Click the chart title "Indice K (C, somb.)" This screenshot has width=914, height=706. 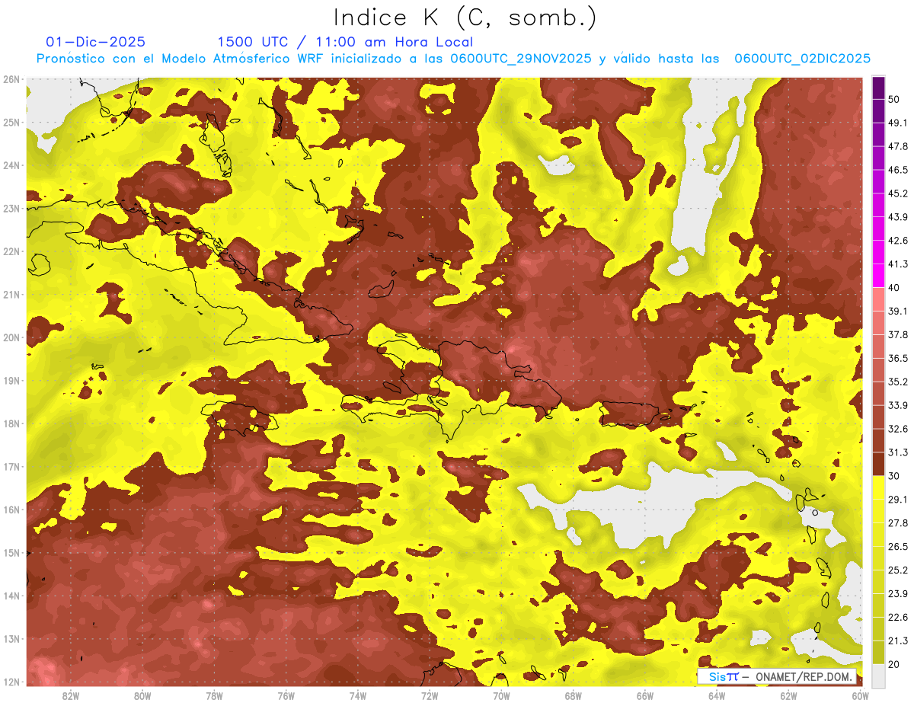click(465, 18)
